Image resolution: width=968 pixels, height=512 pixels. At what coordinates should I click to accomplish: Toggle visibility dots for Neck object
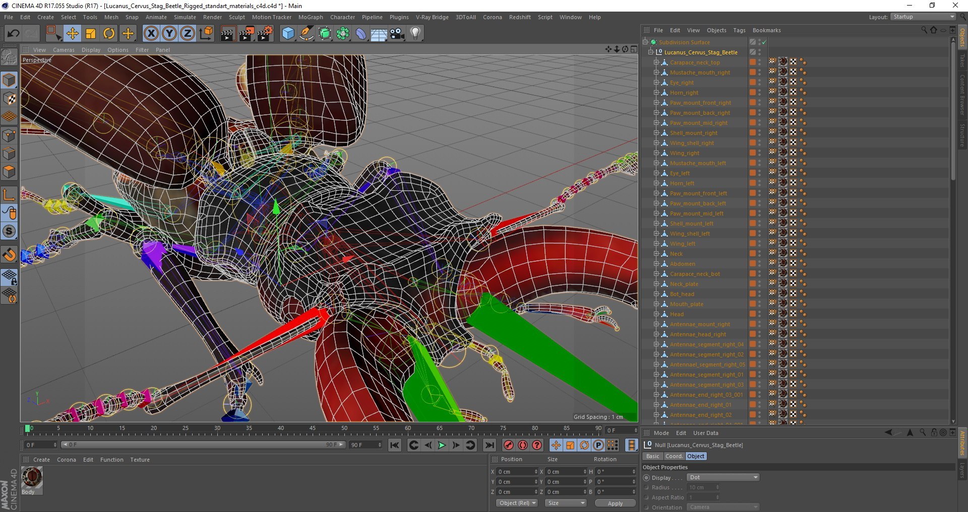(x=759, y=254)
